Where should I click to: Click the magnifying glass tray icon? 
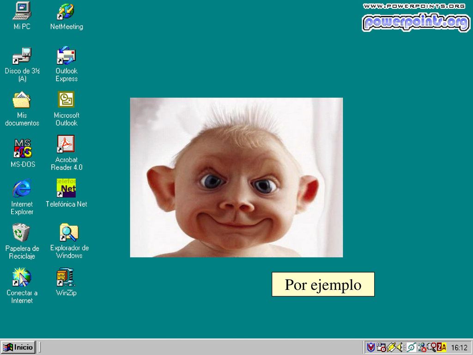(432, 347)
